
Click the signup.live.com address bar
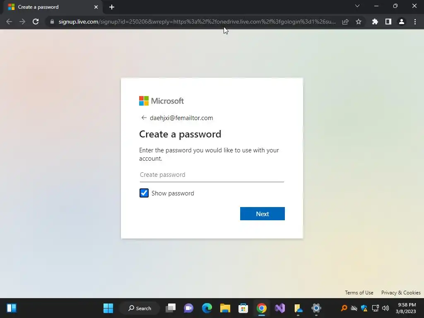pyautogui.click(x=197, y=22)
